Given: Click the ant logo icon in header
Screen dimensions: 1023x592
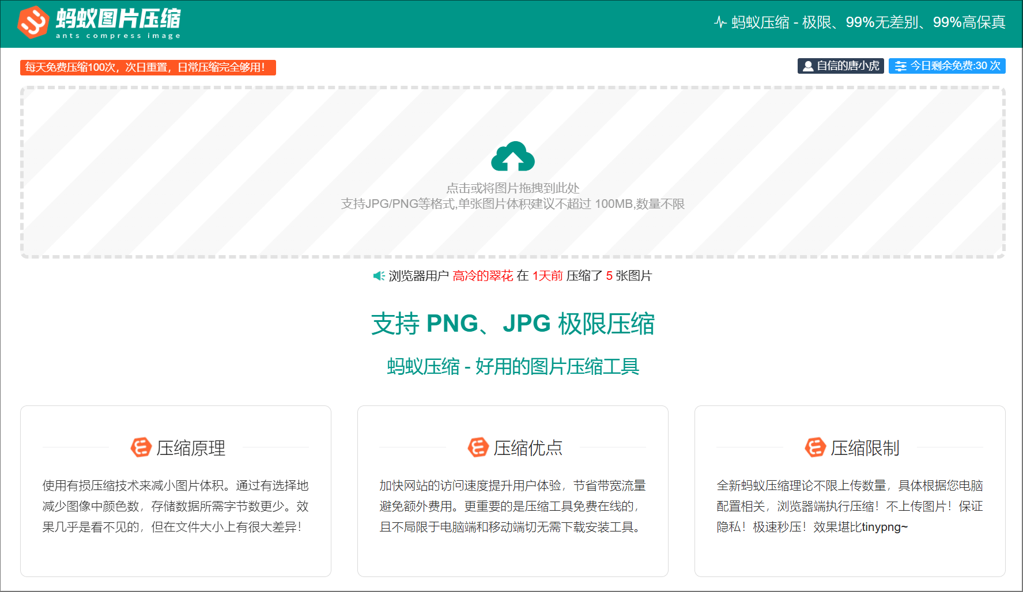Looking at the screenshot, I should click(33, 22).
